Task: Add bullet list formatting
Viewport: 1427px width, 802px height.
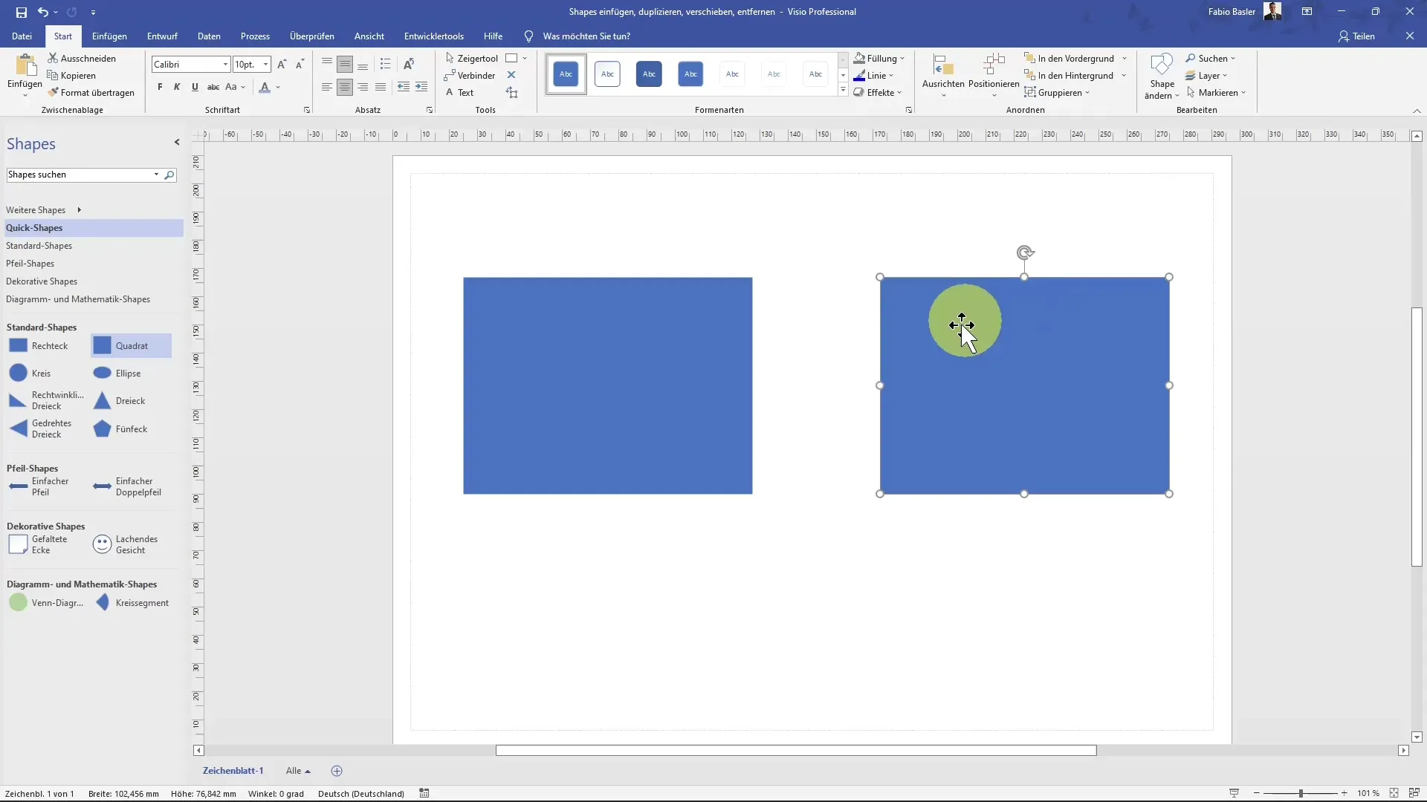Action: tap(385, 64)
